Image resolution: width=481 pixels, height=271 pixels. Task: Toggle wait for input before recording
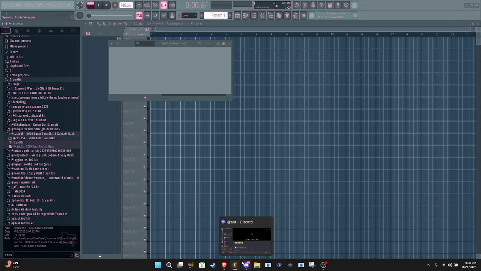coord(147,5)
